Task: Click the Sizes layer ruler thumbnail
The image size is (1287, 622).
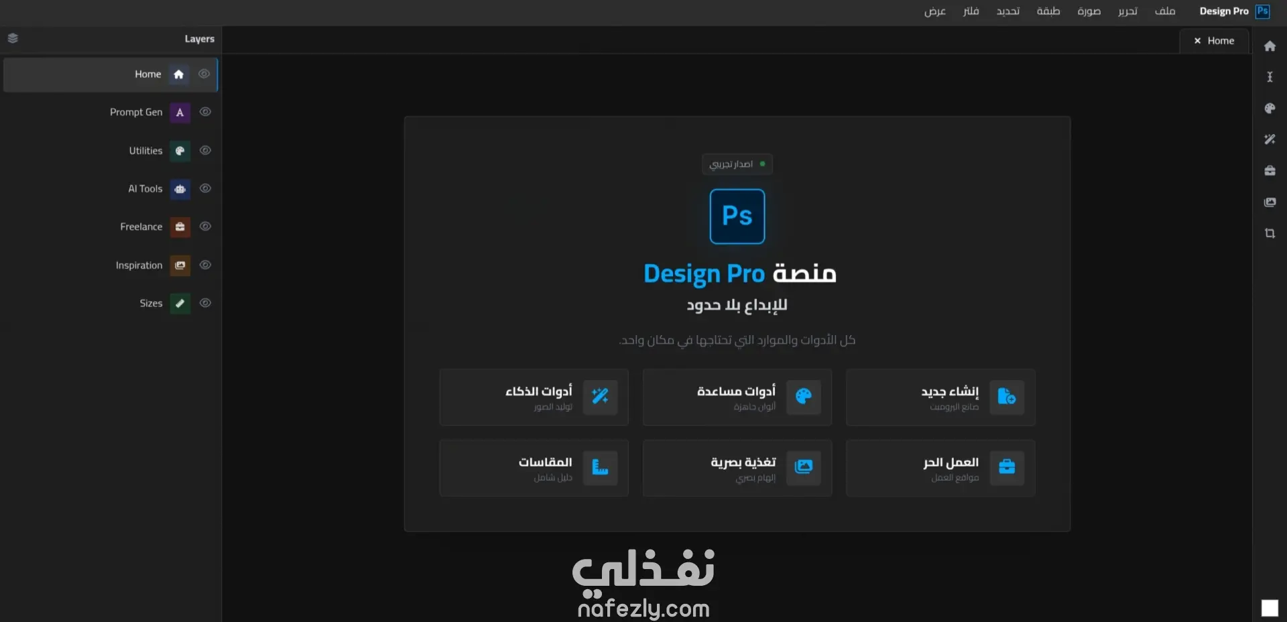Action: (x=180, y=304)
